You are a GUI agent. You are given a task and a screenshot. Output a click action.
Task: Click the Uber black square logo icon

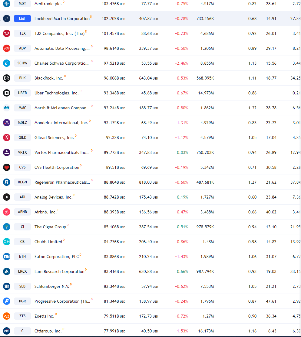pyautogui.click(x=7, y=93)
